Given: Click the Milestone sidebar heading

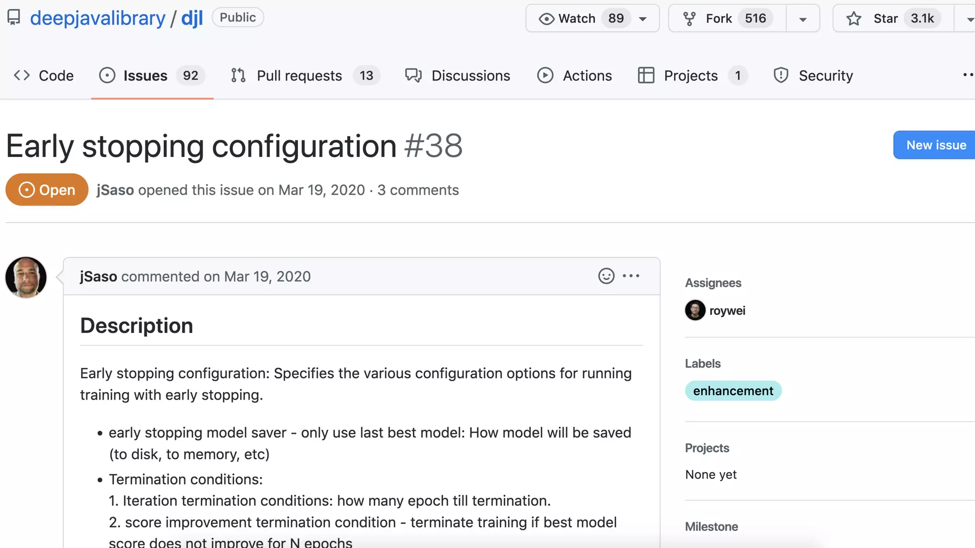Looking at the screenshot, I should click(x=711, y=527).
